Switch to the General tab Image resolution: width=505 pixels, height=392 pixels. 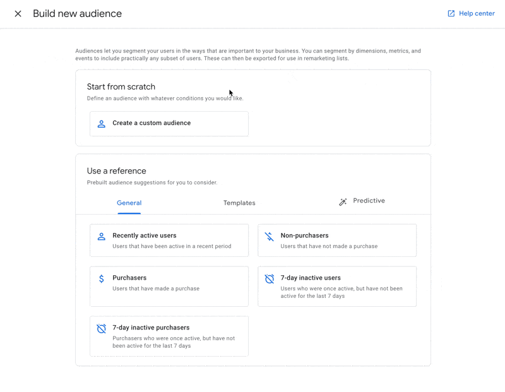129,203
